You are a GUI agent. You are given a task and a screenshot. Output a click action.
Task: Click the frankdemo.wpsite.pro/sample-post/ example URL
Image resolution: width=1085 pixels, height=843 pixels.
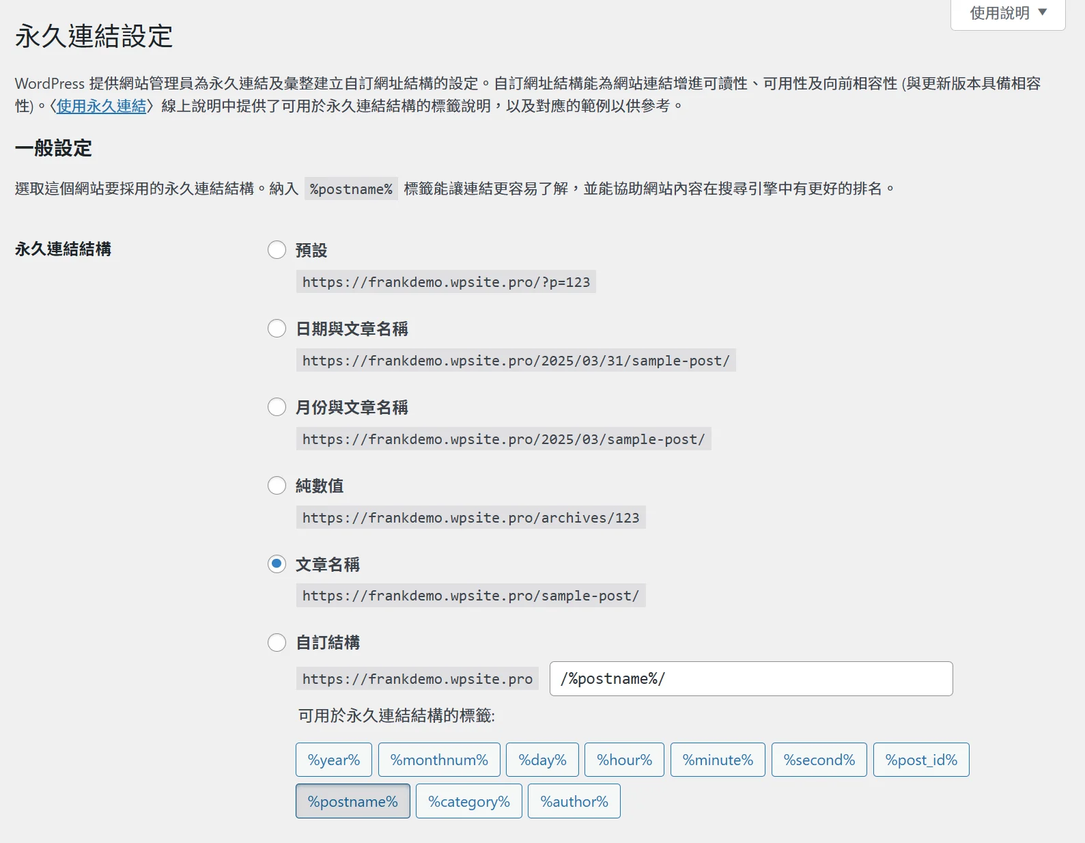pos(470,596)
